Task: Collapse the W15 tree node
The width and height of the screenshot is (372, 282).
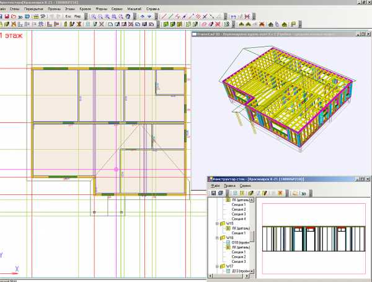Action: pos(217,224)
